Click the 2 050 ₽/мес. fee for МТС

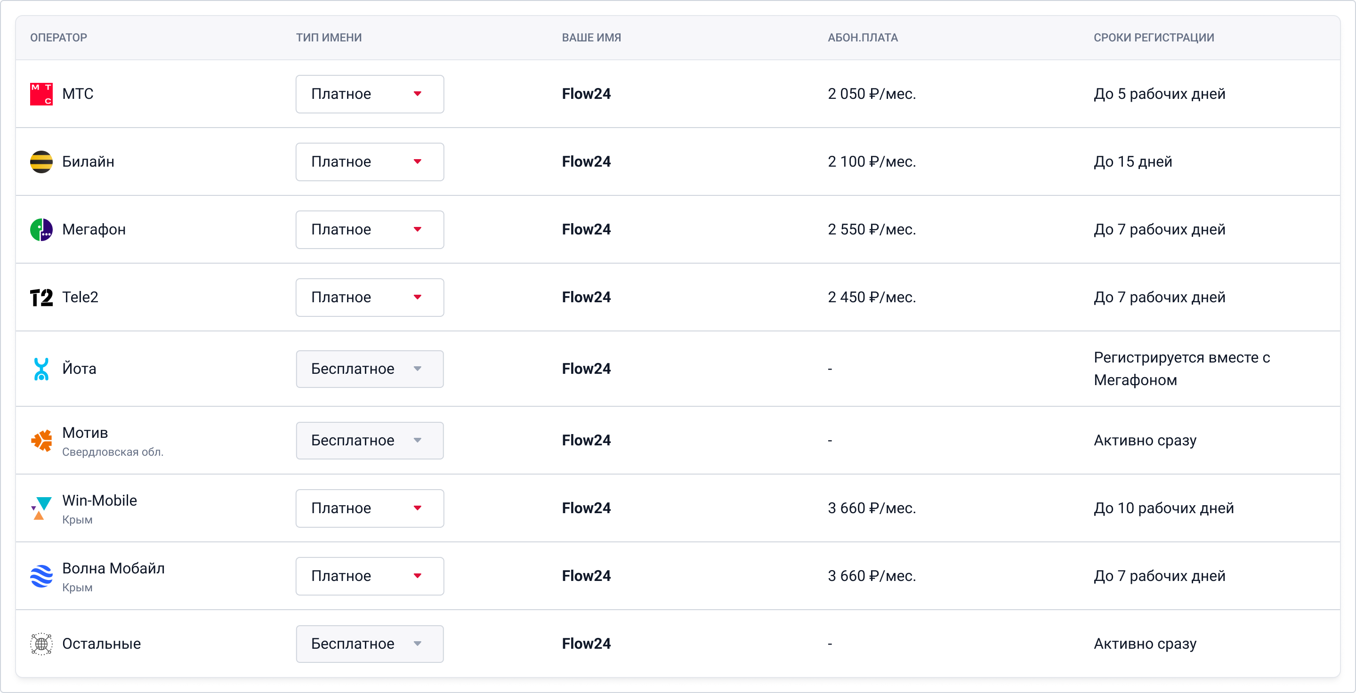click(x=872, y=94)
